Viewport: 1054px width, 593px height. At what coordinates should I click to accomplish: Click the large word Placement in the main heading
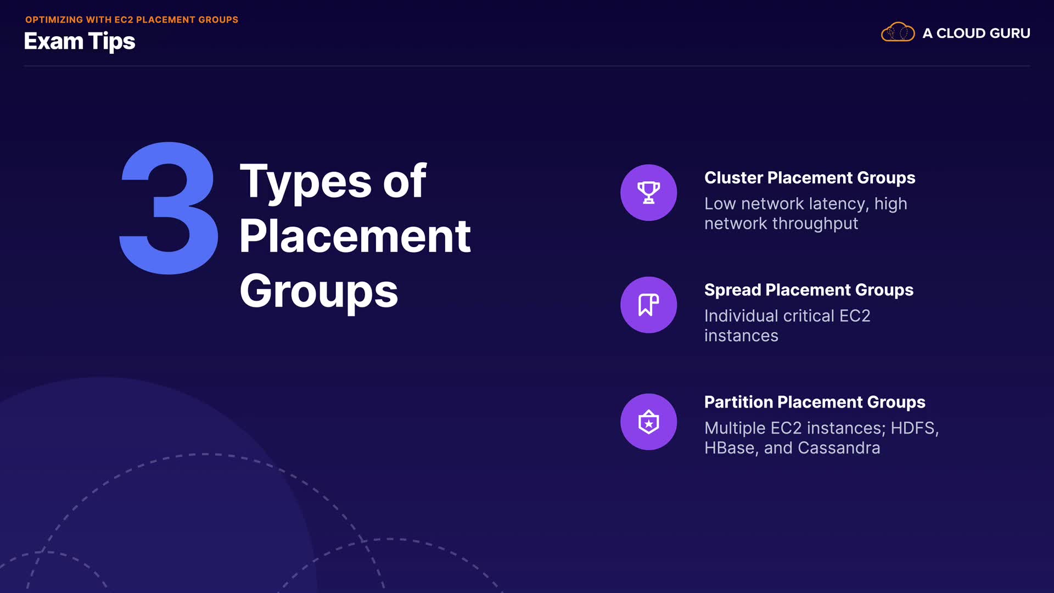pyautogui.click(x=355, y=236)
